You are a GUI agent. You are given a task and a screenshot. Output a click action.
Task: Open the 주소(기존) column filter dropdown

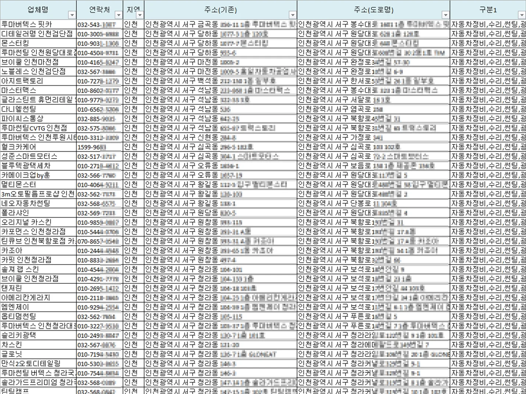pos(292,15)
